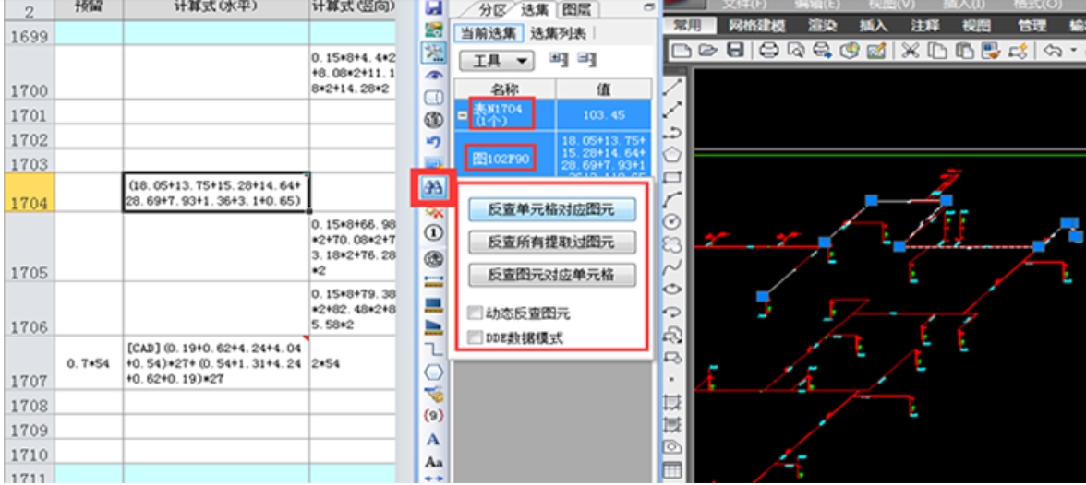1086x485 pixels.
Task: Click 反查所有提取过图元 button
Action: coord(551,243)
